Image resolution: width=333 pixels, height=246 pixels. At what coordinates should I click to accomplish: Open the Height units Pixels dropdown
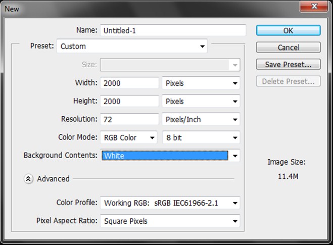(x=201, y=101)
